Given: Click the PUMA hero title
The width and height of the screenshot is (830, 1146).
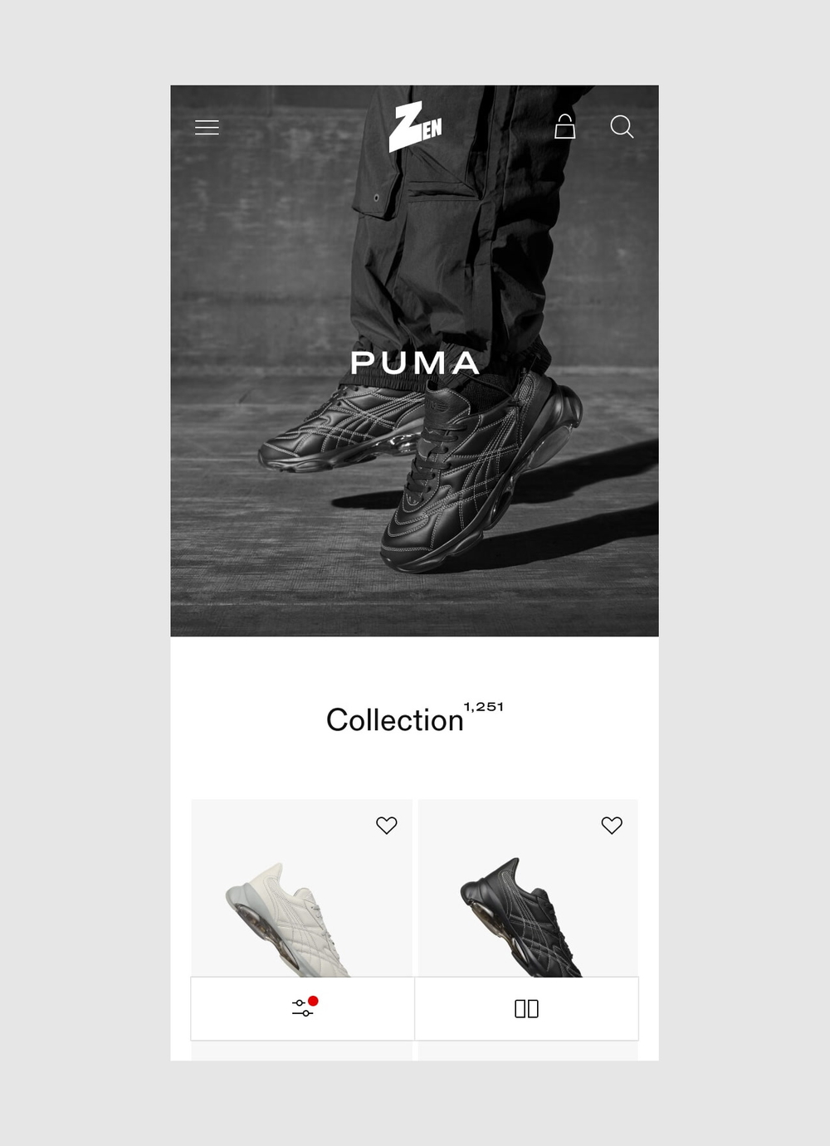Looking at the screenshot, I should 415,363.
